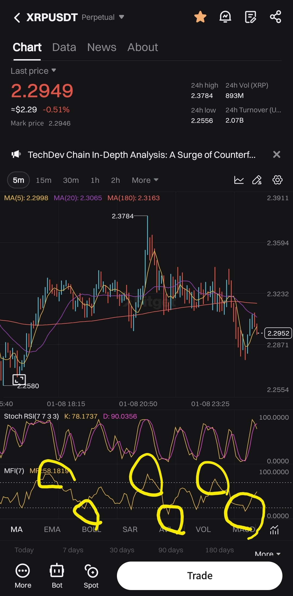Switch to the Data tab
The width and height of the screenshot is (293, 596).
[64, 47]
